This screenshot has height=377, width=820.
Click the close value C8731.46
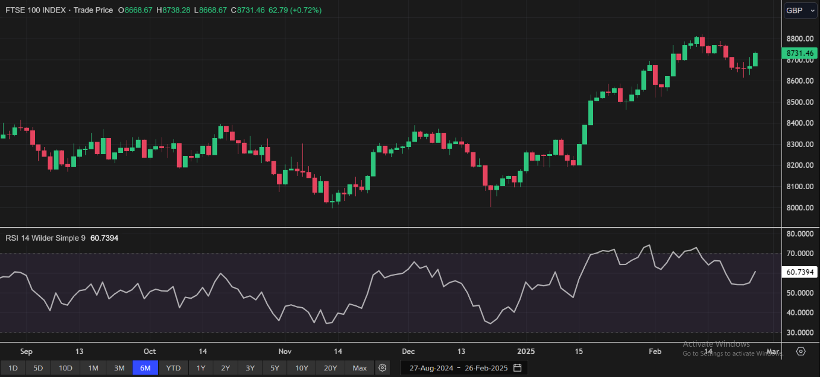(x=247, y=10)
